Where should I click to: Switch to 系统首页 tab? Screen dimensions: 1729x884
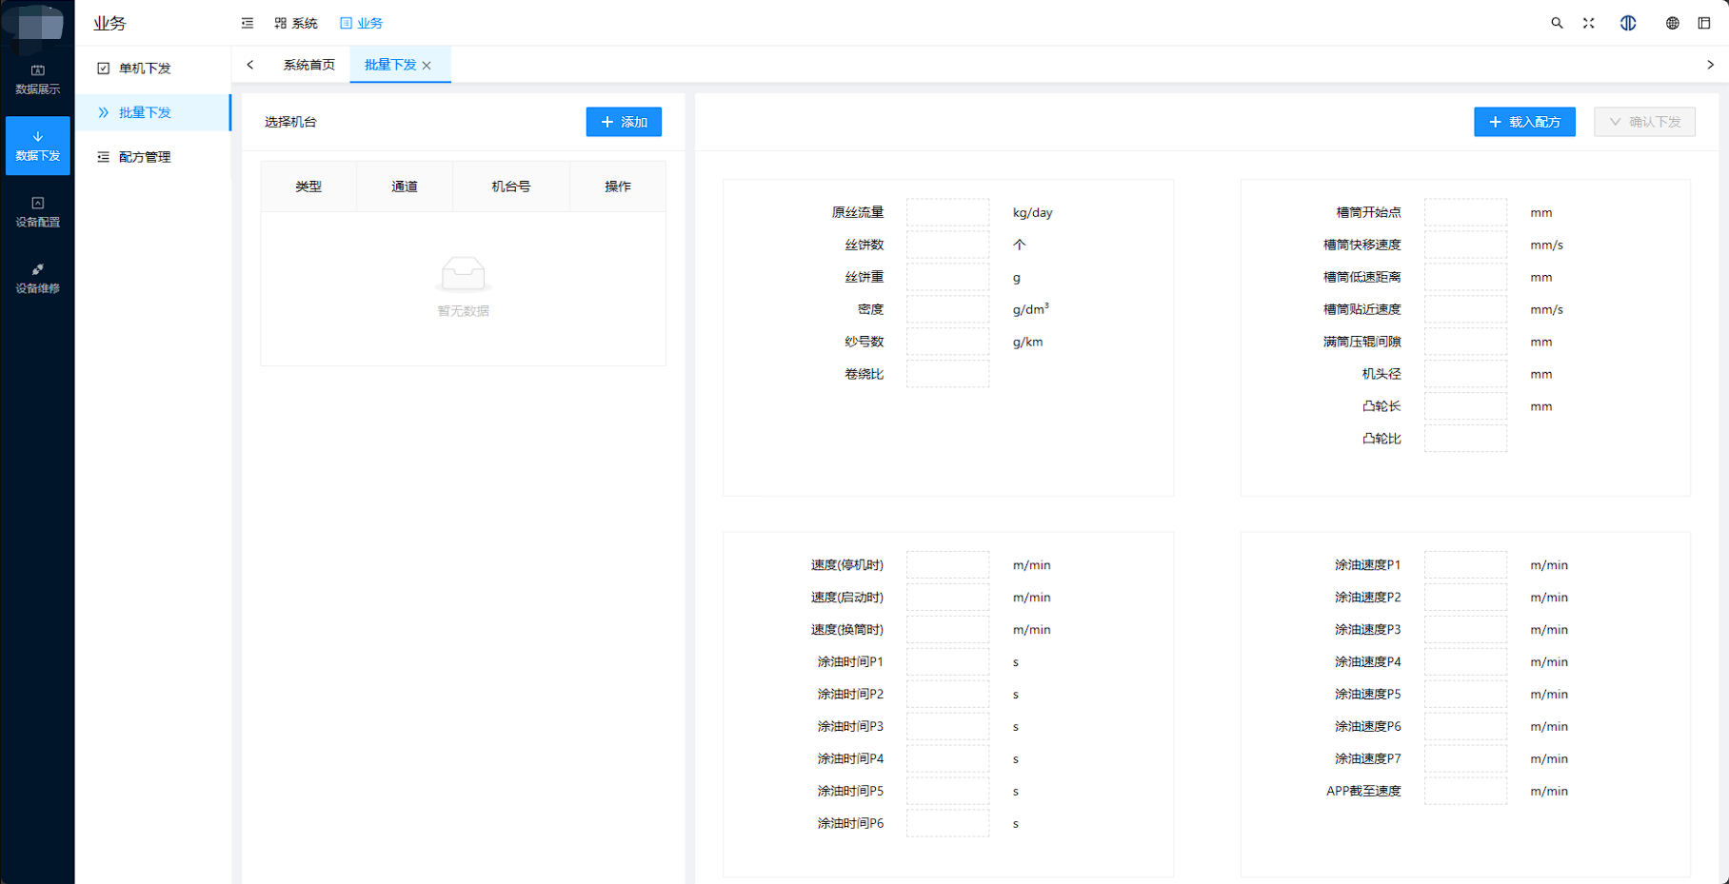click(308, 65)
